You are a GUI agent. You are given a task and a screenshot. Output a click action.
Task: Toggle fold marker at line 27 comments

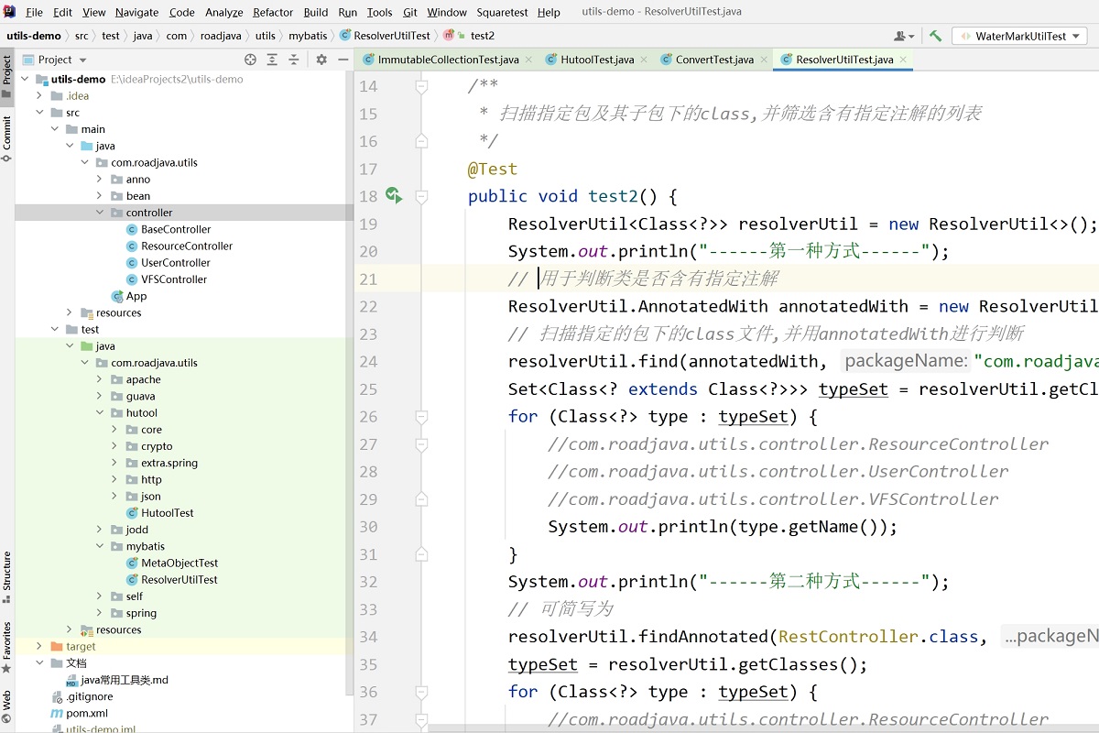(421, 443)
